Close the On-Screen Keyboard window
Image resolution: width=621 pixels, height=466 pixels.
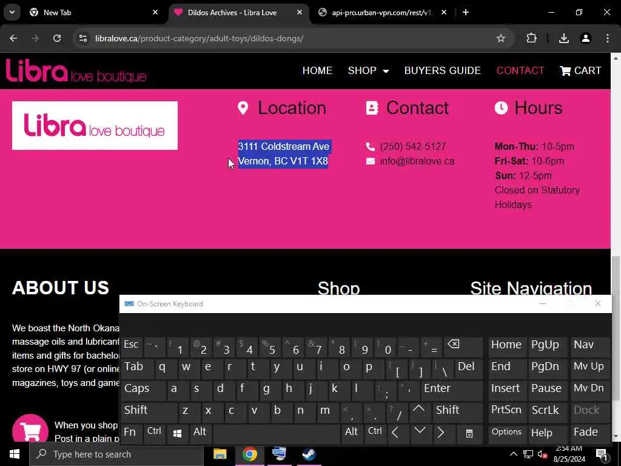click(597, 303)
